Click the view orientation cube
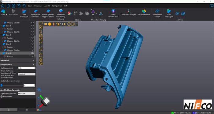214x114 pixels. (x=46, y=101)
